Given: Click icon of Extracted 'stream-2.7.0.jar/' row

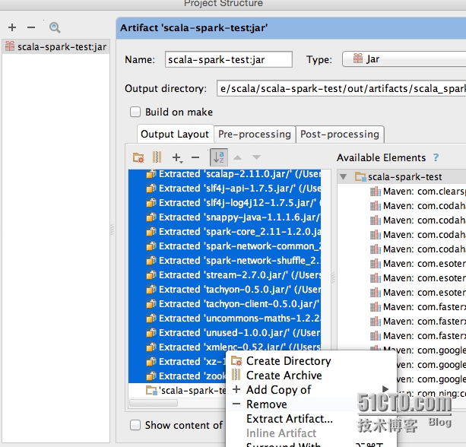Looking at the screenshot, I should 151,275.
